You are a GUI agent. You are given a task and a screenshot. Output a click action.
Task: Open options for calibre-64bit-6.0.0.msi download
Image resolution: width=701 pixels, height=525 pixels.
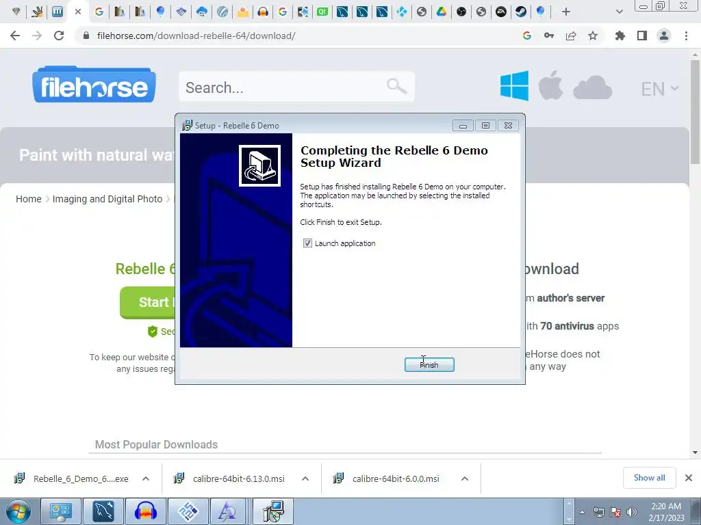[x=465, y=479]
